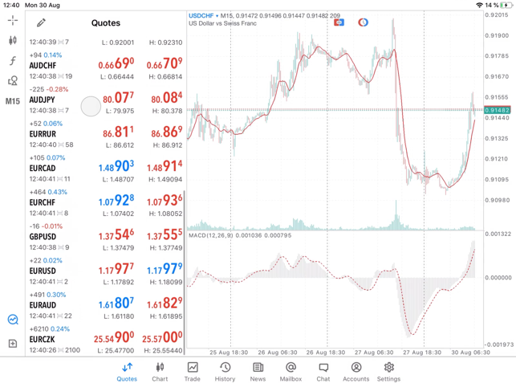Tap EURCZK ask price 25.57000

(x=162, y=337)
